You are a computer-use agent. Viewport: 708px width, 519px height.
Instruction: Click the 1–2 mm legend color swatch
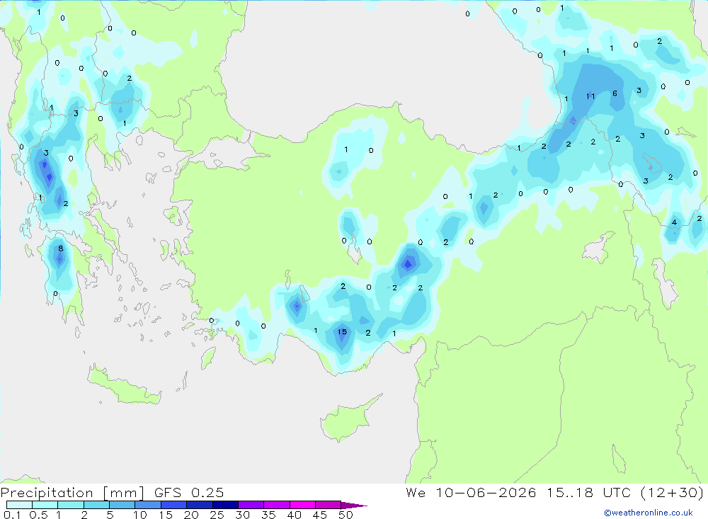coord(71,505)
